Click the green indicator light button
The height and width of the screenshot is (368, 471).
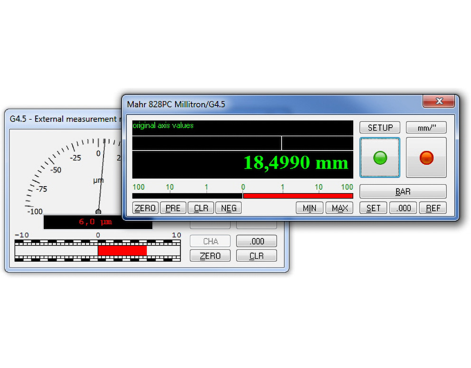pyautogui.click(x=380, y=158)
